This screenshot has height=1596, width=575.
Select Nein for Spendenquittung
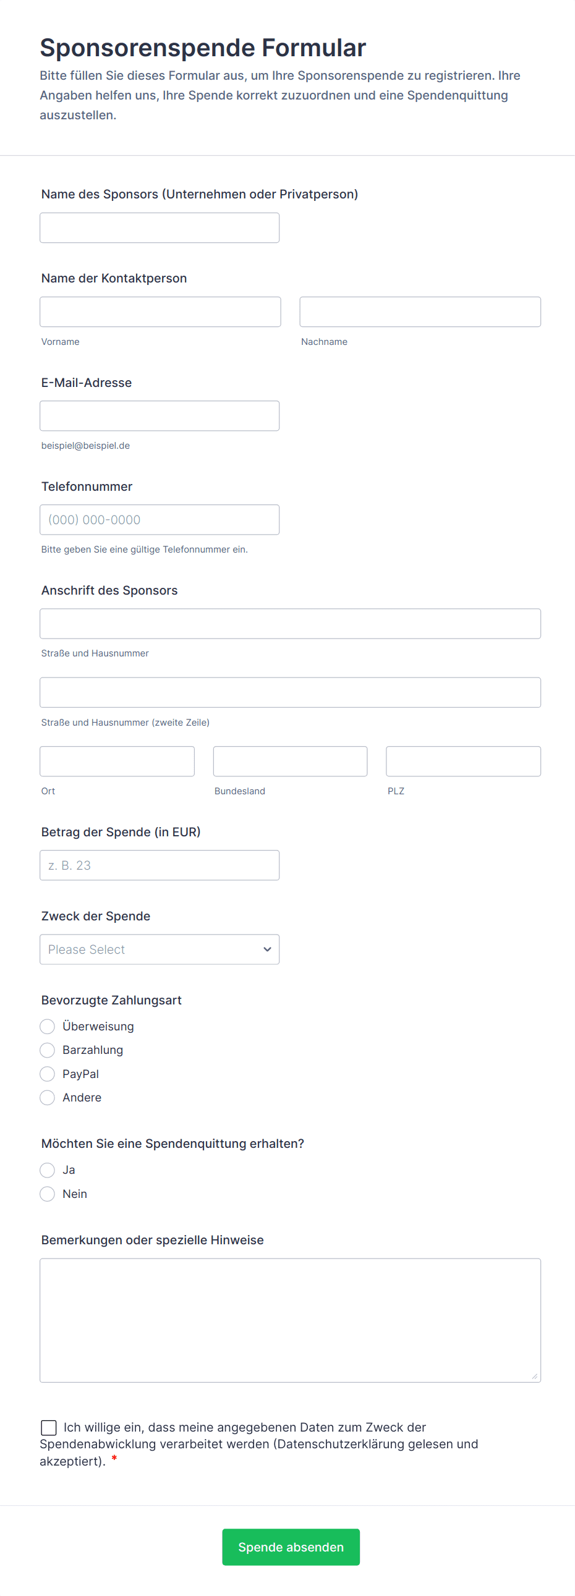coord(47,1194)
